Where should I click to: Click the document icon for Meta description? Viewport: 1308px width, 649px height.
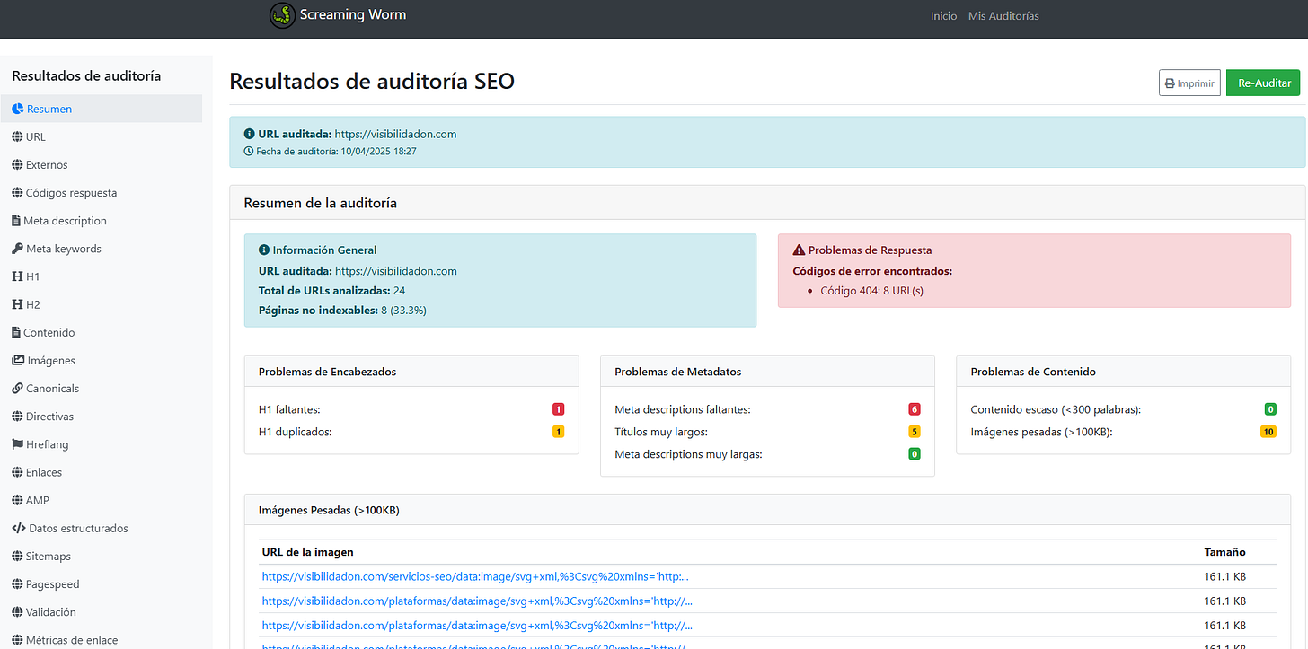point(16,221)
